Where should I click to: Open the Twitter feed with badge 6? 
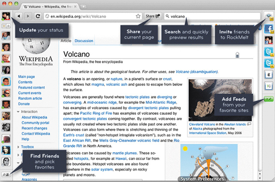coord(269,63)
